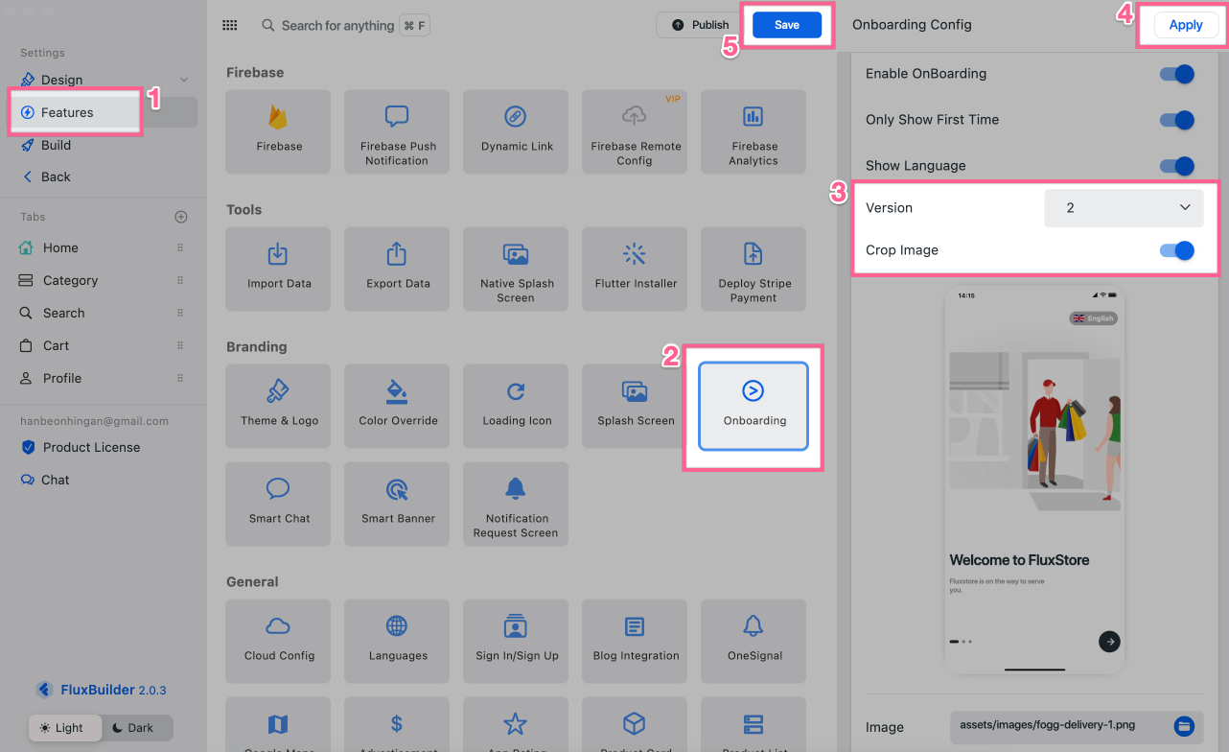Open the Languages settings tile
Image resolution: width=1229 pixels, height=752 pixels.
point(397,639)
